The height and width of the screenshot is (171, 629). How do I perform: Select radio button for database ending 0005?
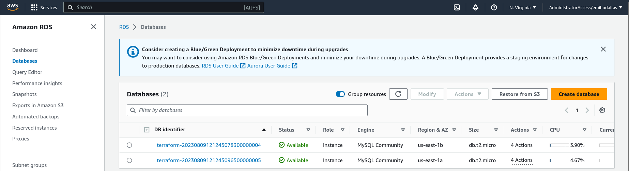coord(129,160)
